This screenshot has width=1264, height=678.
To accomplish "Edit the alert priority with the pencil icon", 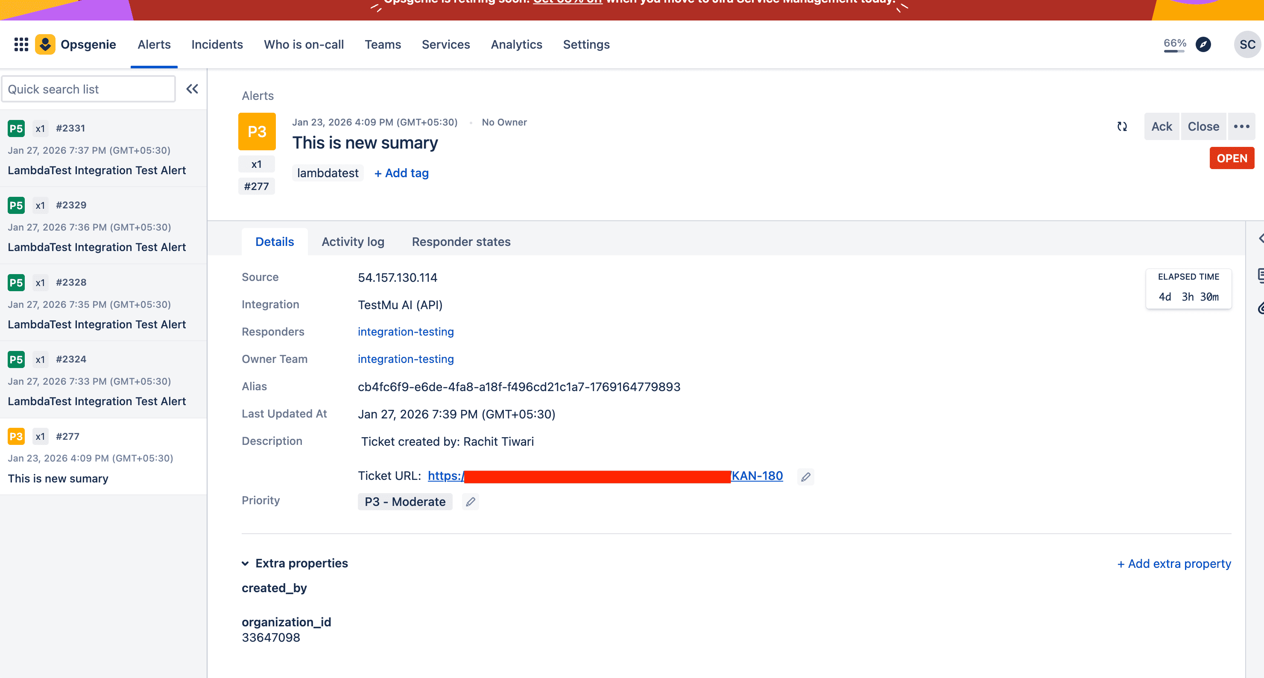I will click(x=470, y=501).
